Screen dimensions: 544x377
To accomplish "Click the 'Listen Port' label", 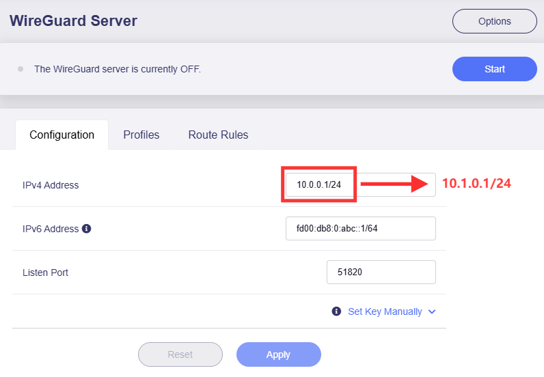I will (46, 273).
